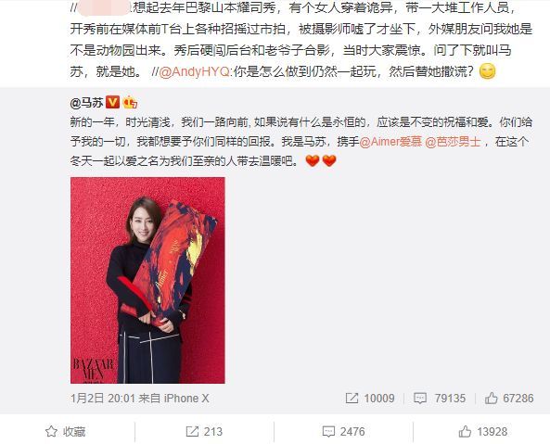Viewport: 550px width, 444px height.
Task: Click the orange V verified badge
Action: [x=112, y=102]
